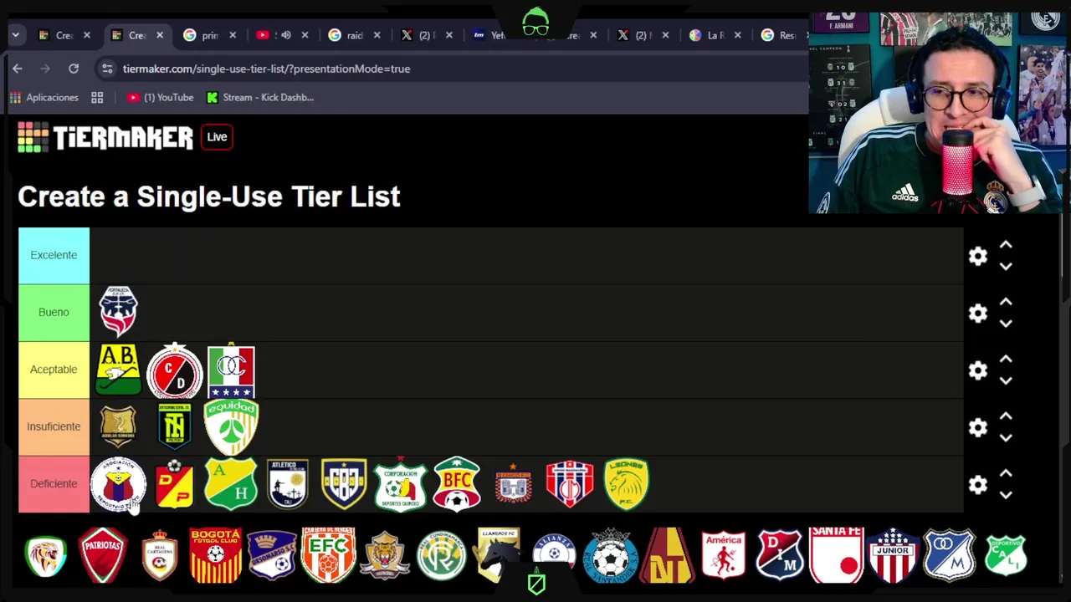This screenshot has width=1071, height=602.
Task: Select the Atlético Bucaramanga AB logo in Aceptable
Action: [118, 370]
